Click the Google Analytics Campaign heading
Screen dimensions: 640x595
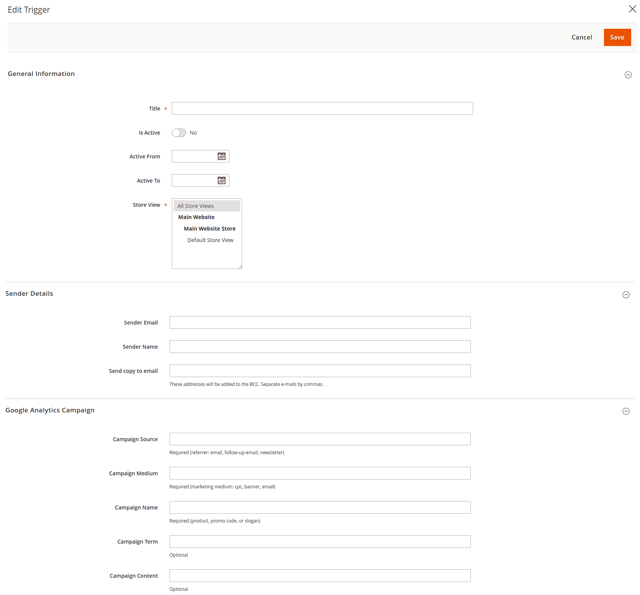50,410
